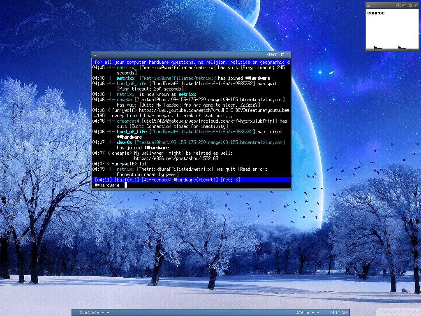Screen dimensions: 421x316
Task: Maximize the xload window
Action: [x=410, y=5]
